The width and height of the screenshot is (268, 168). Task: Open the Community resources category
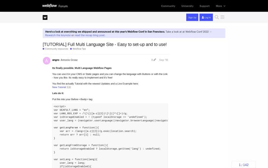pyautogui.click(x=55, y=49)
